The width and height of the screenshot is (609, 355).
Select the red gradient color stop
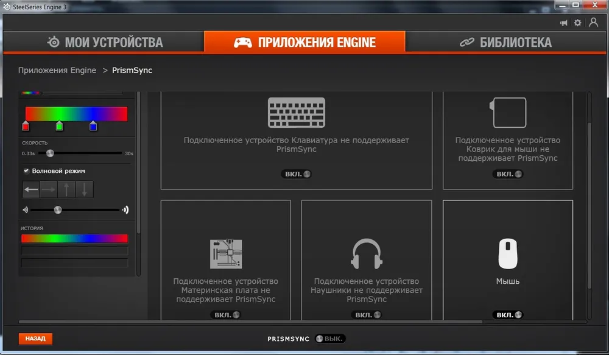(26, 126)
